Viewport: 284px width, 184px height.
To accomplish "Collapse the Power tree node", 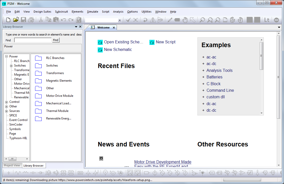I will click(7, 56).
